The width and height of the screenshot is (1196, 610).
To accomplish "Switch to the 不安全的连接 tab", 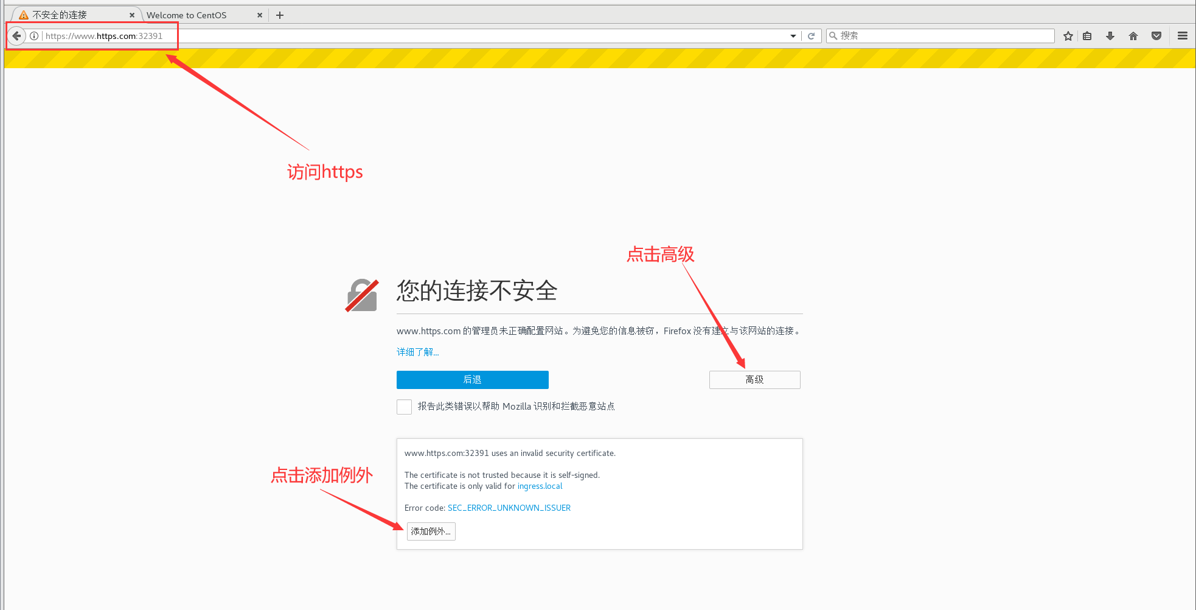I will (x=75, y=15).
